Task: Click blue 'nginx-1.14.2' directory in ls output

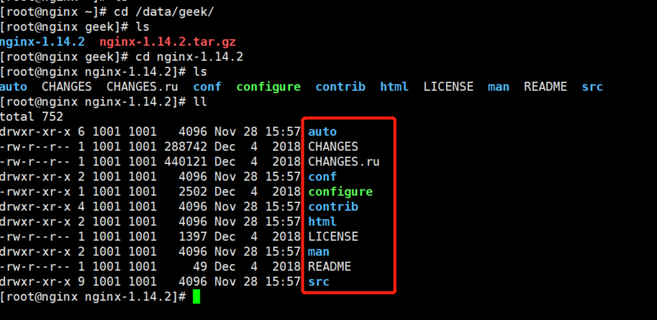Action: click(42, 42)
